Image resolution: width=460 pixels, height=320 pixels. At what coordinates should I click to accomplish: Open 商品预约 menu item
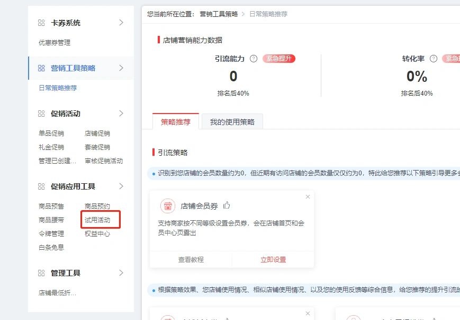pyautogui.click(x=97, y=206)
